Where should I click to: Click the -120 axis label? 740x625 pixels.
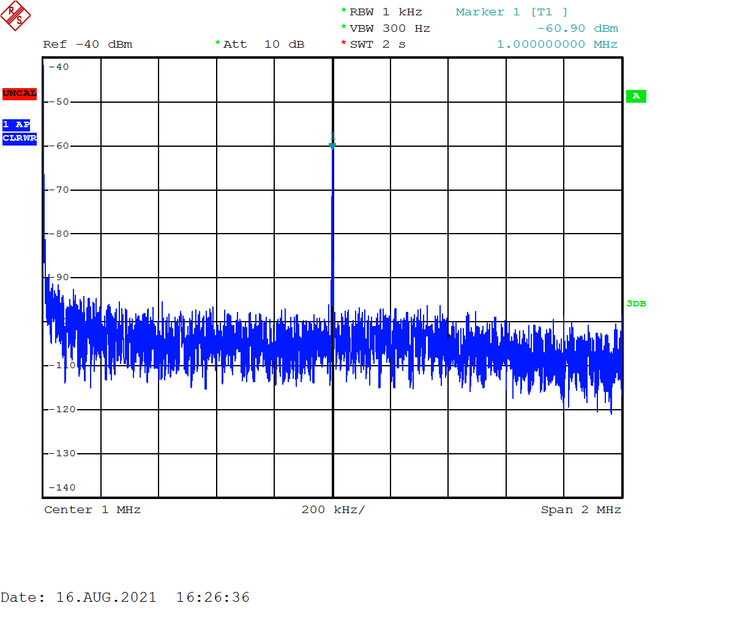62,409
